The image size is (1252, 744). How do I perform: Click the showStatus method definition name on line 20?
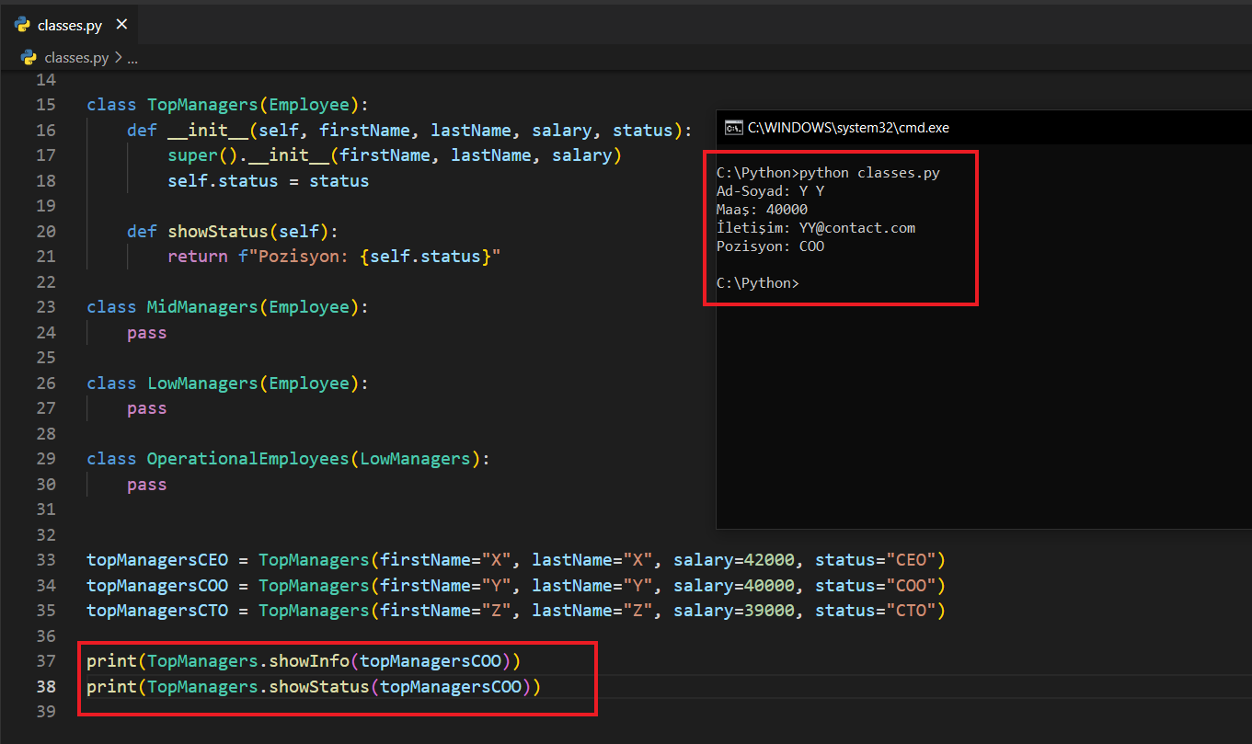(222, 232)
